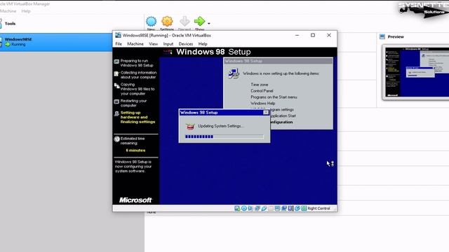This screenshot has height=252, width=449.
Task: Click 'Time zone' in setup items list
Action: click(x=260, y=85)
